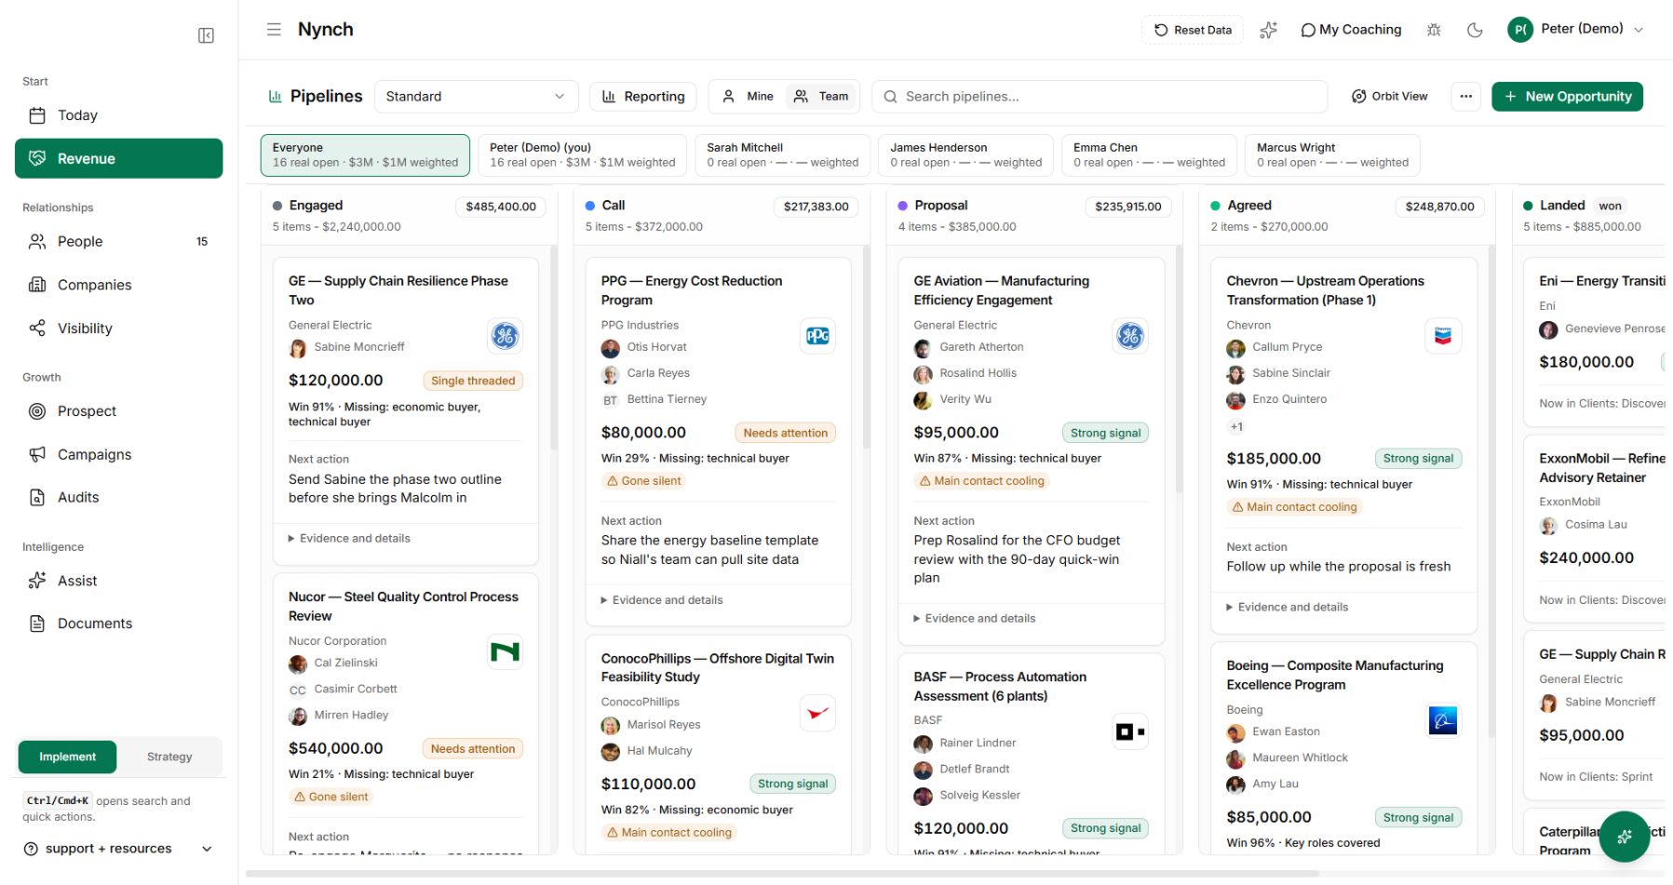The width and height of the screenshot is (1673, 885).
Task: Toggle dark mode moon icon
Action: [1475, 30]
